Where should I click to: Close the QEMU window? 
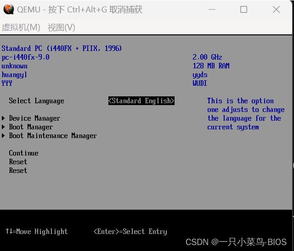coord(276,9)
